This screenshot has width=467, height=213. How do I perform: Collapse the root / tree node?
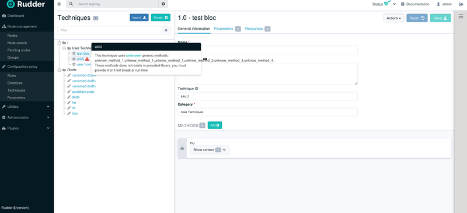(x=60, y=43)
